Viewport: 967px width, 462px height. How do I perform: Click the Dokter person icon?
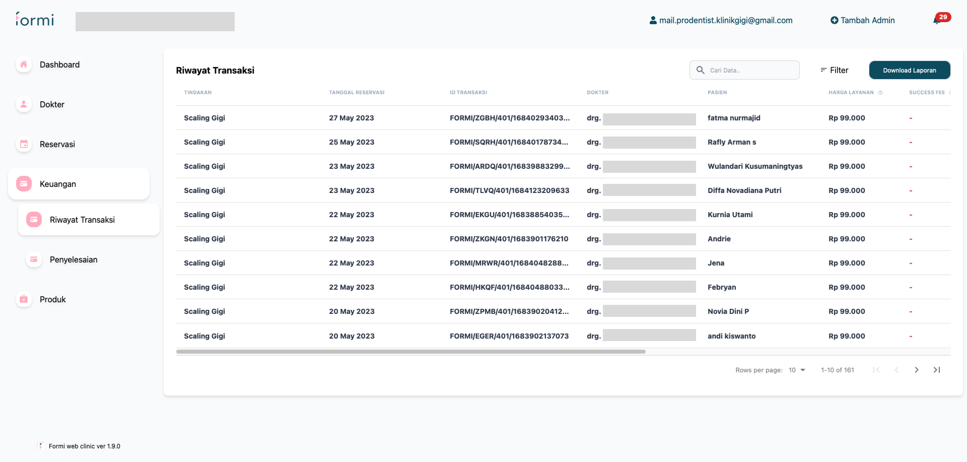pos(24,105)
